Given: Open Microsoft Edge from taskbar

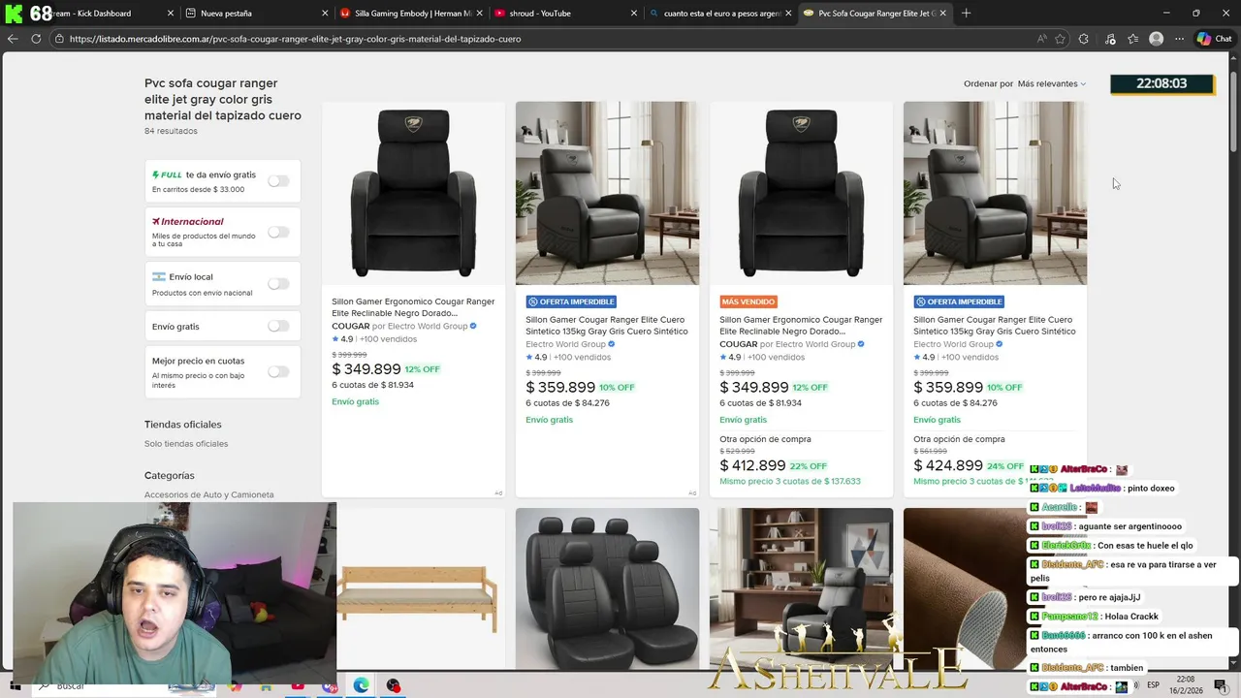Looking at the screenshot, I should pos(361,685).
